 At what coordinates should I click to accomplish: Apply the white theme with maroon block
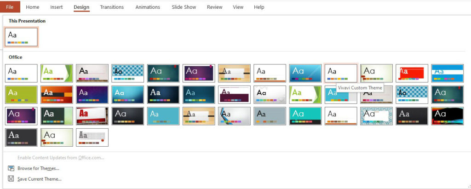point(234,95)
